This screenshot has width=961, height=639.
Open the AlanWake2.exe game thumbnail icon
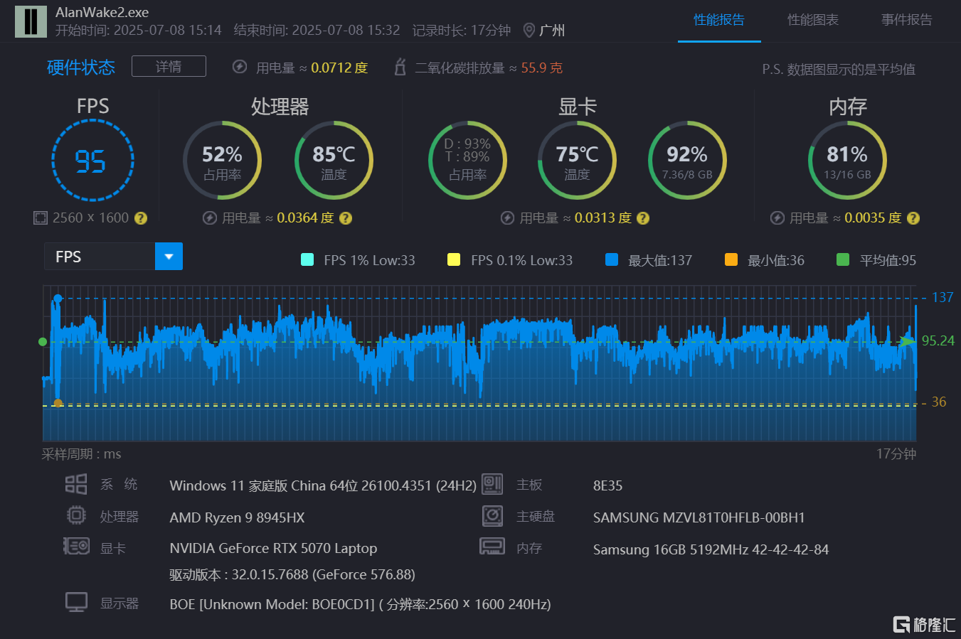[31, 21]
